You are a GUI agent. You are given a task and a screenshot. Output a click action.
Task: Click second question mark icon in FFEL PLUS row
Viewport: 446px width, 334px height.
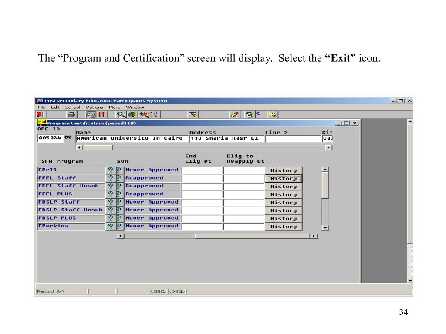118,194
